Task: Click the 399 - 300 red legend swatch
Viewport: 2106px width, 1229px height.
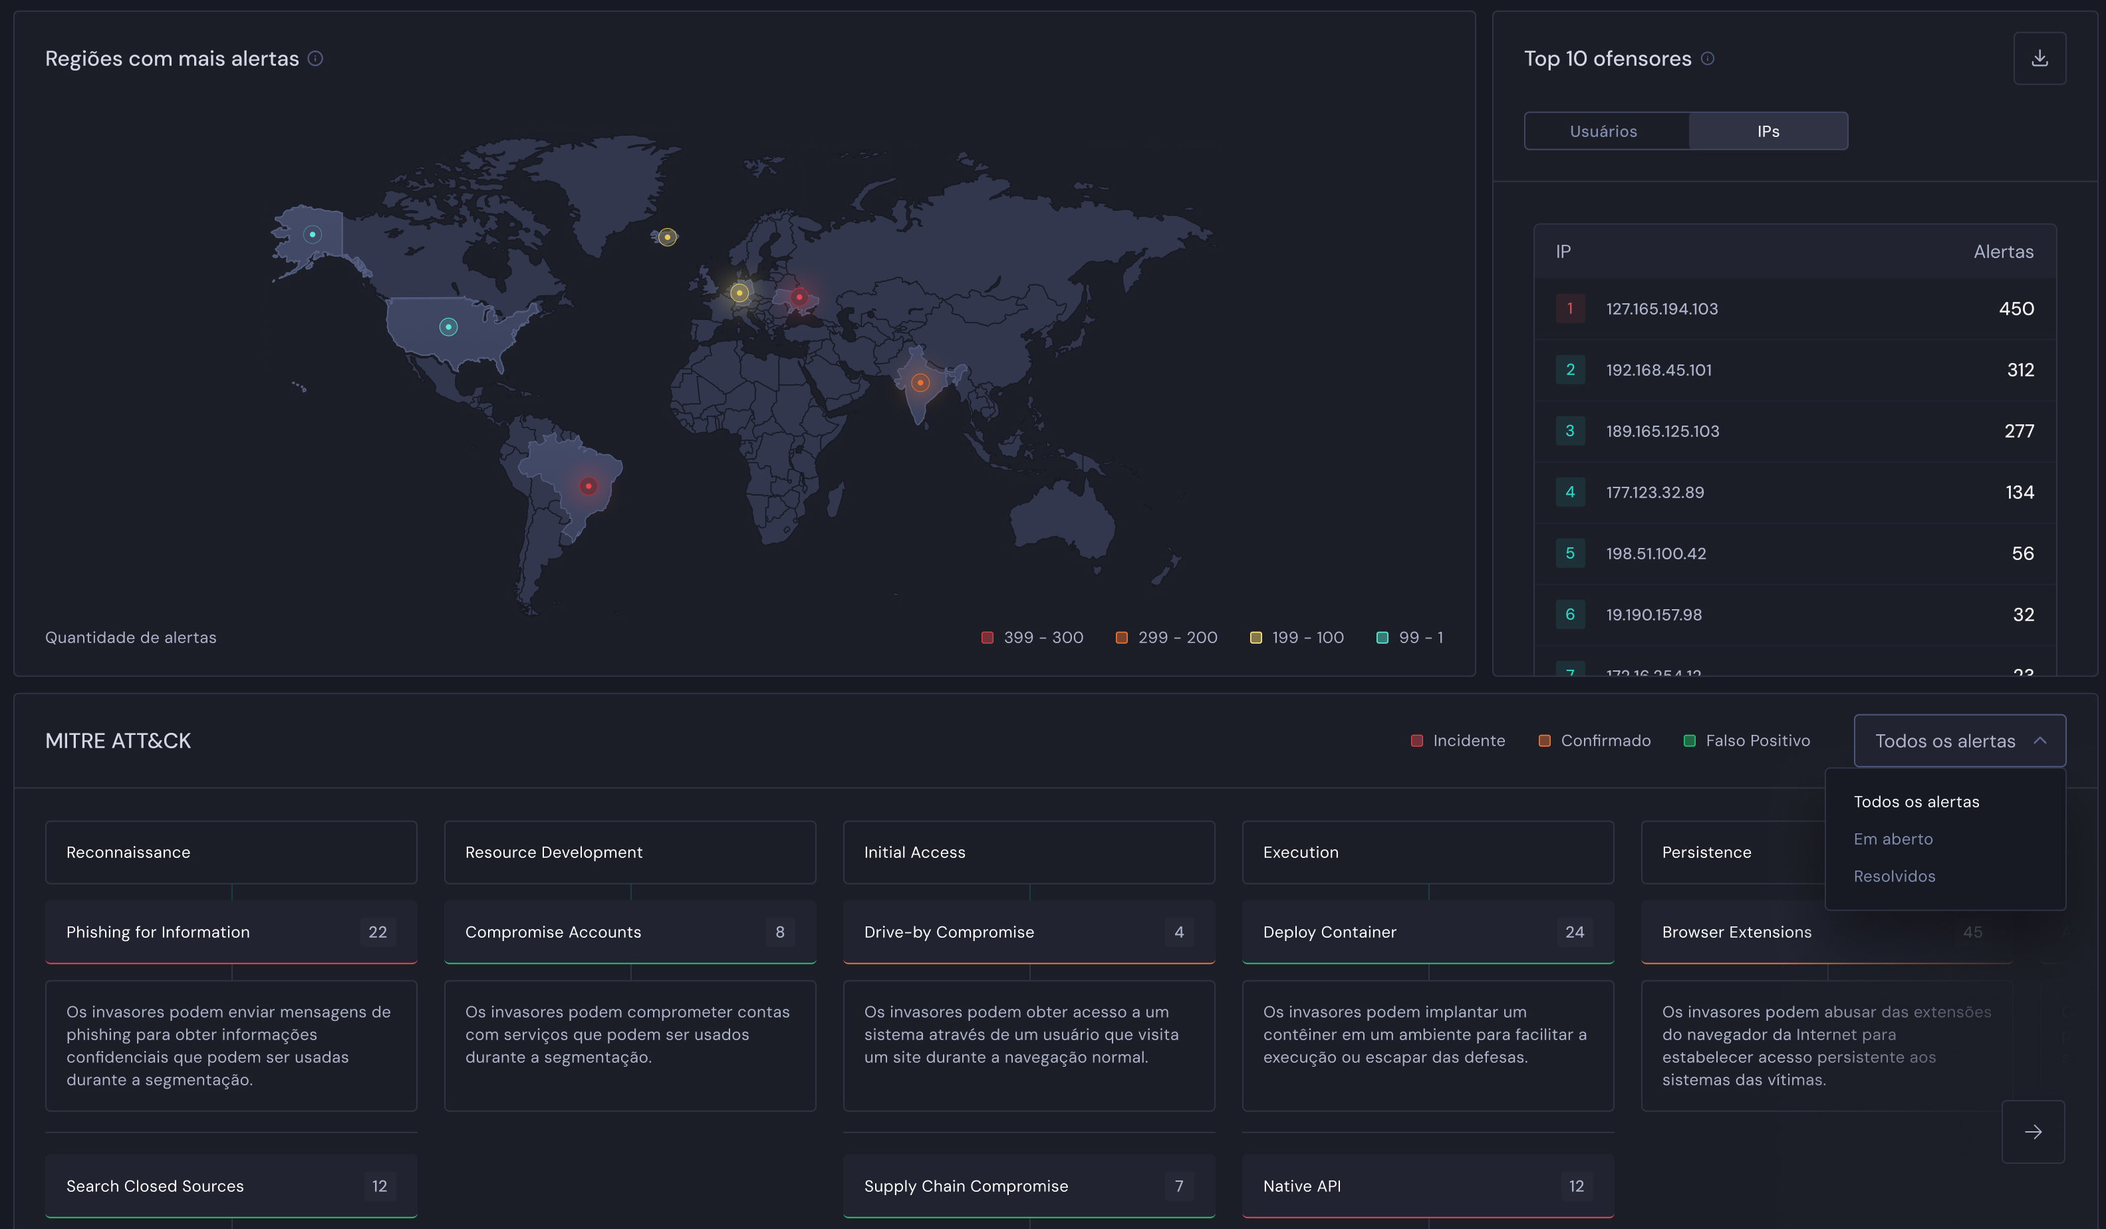Action: tap(987, 638)
